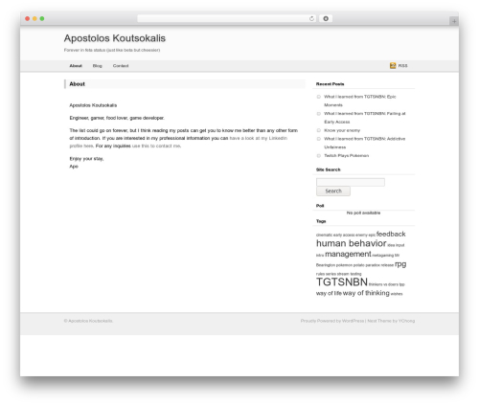The height and width of the screenshot is (405, 479).
Task: Select the 'feedback' tag
Action: tap(391, 234)
